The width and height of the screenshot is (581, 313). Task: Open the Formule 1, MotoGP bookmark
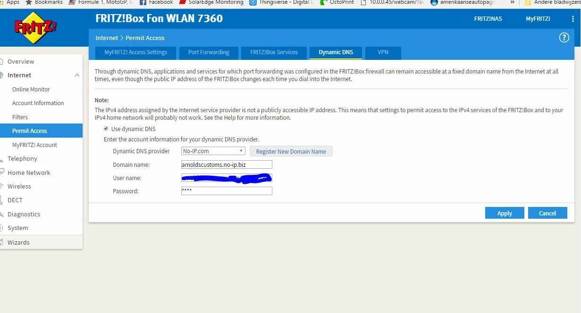coord(101,2)
